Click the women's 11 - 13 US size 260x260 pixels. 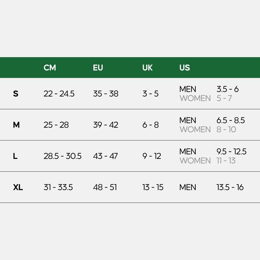coord(226,161)
